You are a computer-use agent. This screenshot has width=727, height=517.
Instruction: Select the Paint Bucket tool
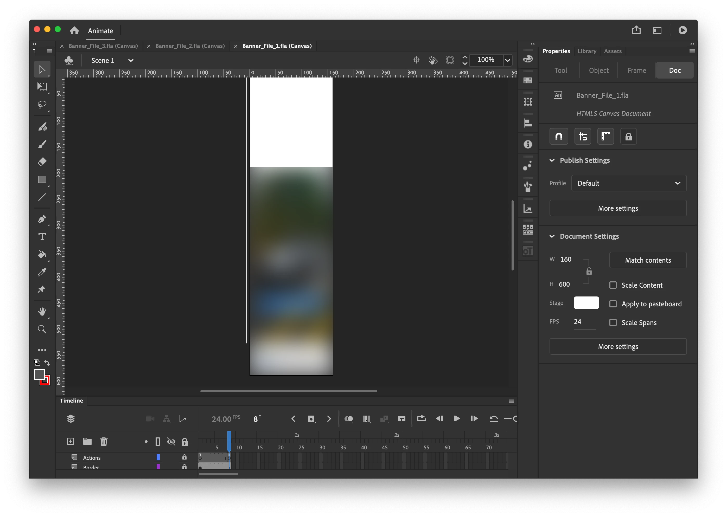click(x=42, y=254)
